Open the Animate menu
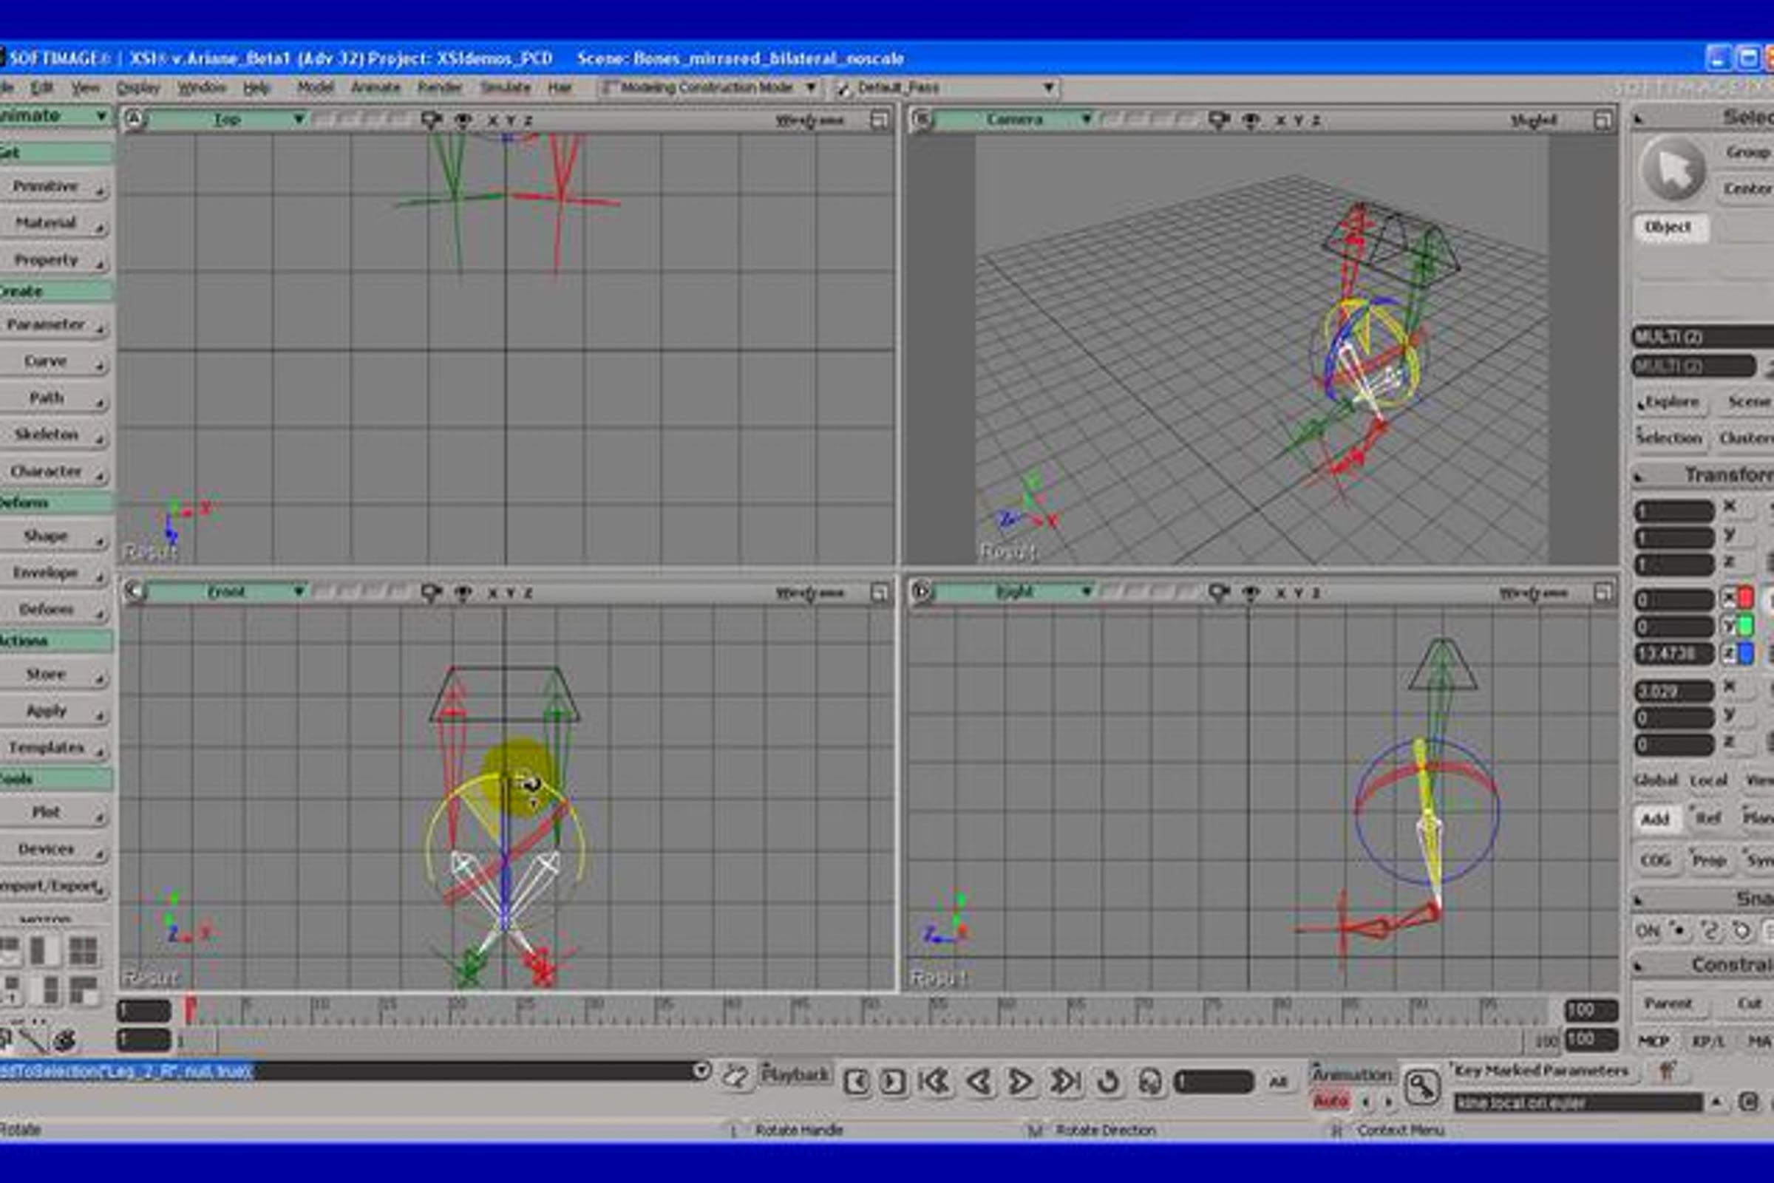 coord(375,87)
